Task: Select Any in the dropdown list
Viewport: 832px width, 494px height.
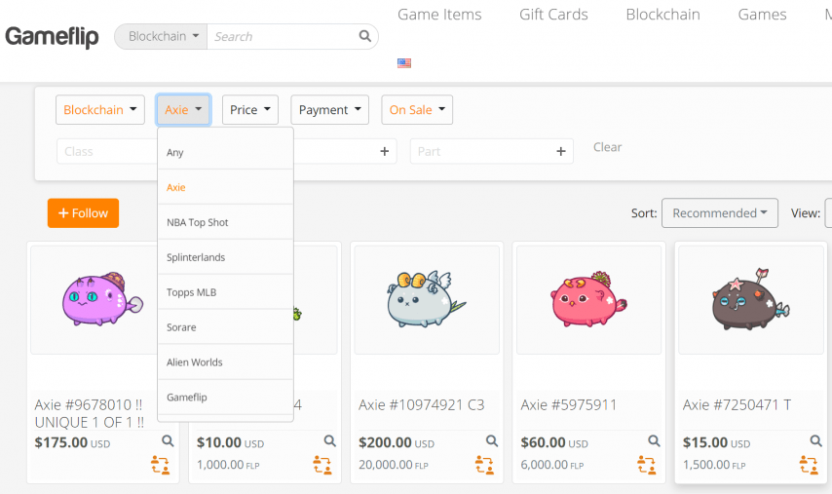Action: pos(225,152)
